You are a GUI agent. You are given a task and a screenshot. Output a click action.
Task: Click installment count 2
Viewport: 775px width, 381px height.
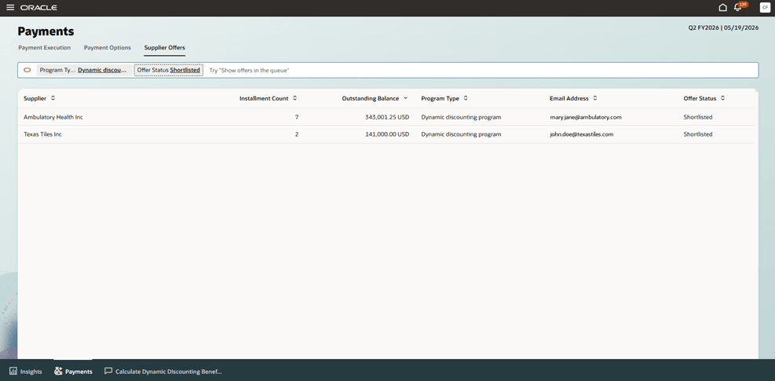(297, 134)
